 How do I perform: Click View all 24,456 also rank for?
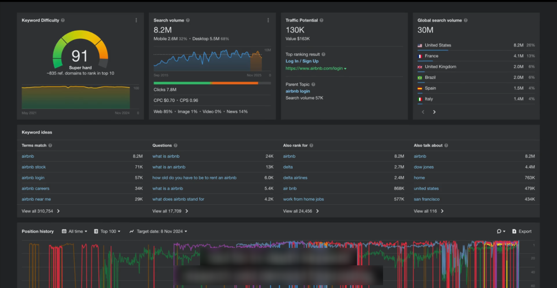click(x=301, y=211)
